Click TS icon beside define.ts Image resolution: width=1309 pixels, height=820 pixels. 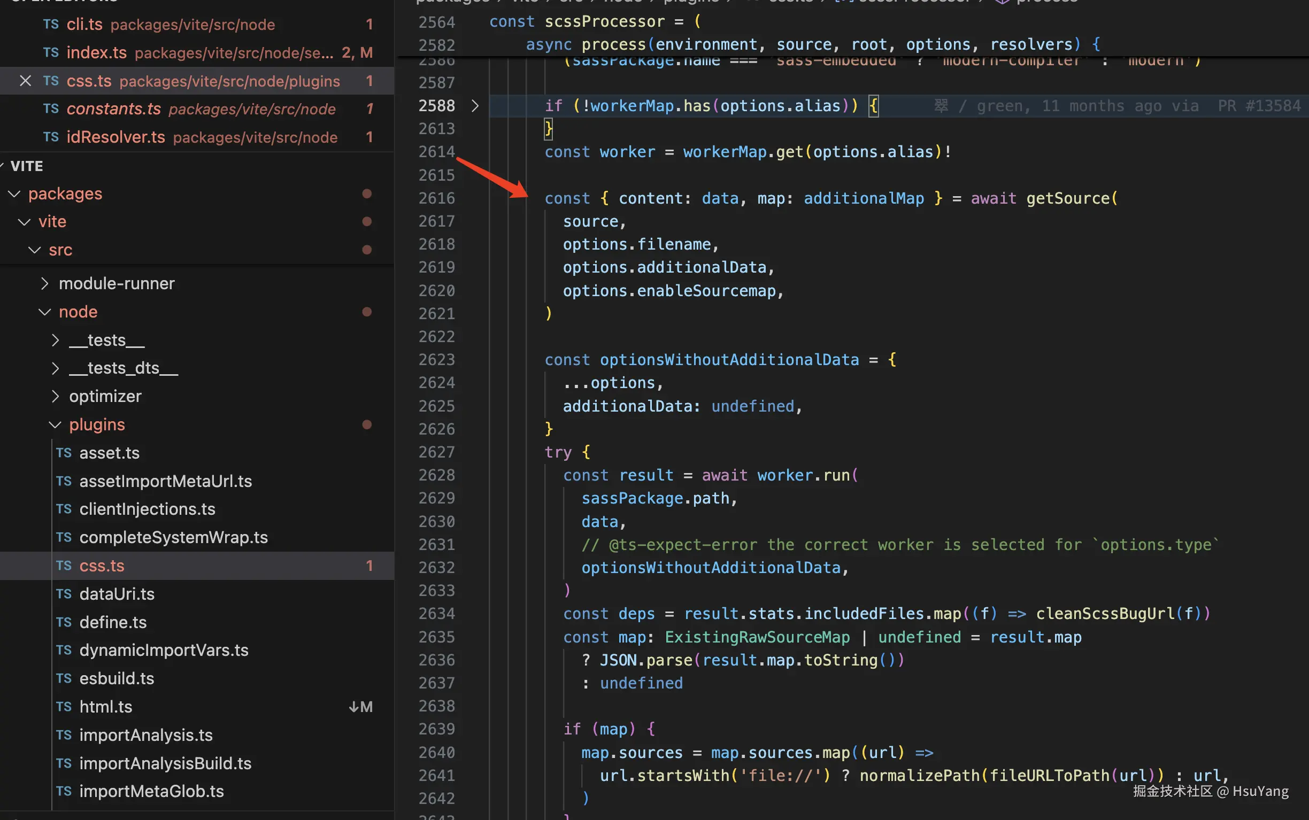click(x=64, y=622)
